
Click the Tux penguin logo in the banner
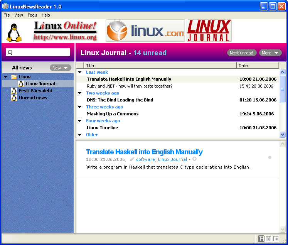pyautogui.click(x=14, y=32)
